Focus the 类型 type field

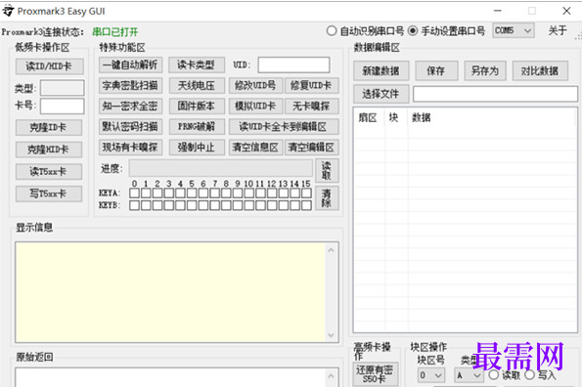click(62, 88)
